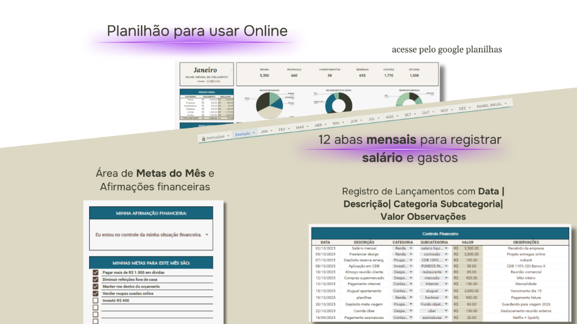Screen dimensions: 577x324
Task: Uncheck 'Pagar mais de R$ 1.000 em dívidas'
Action: (95, 273)
